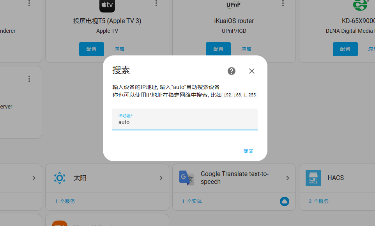Screen dimensions: 375x226
Task: Click Google Translate text-to-speech name
Action: point(235,178)
